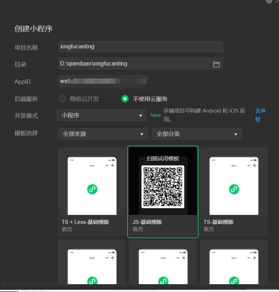The width and height of the screenshot is (279, 292).
Task: Select the 后端服务 label
Action: click(26, 99)
